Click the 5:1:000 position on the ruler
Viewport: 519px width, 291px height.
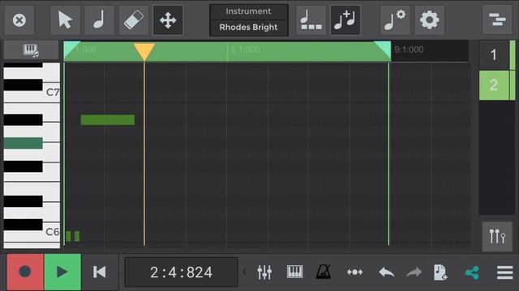coord(245,50)
